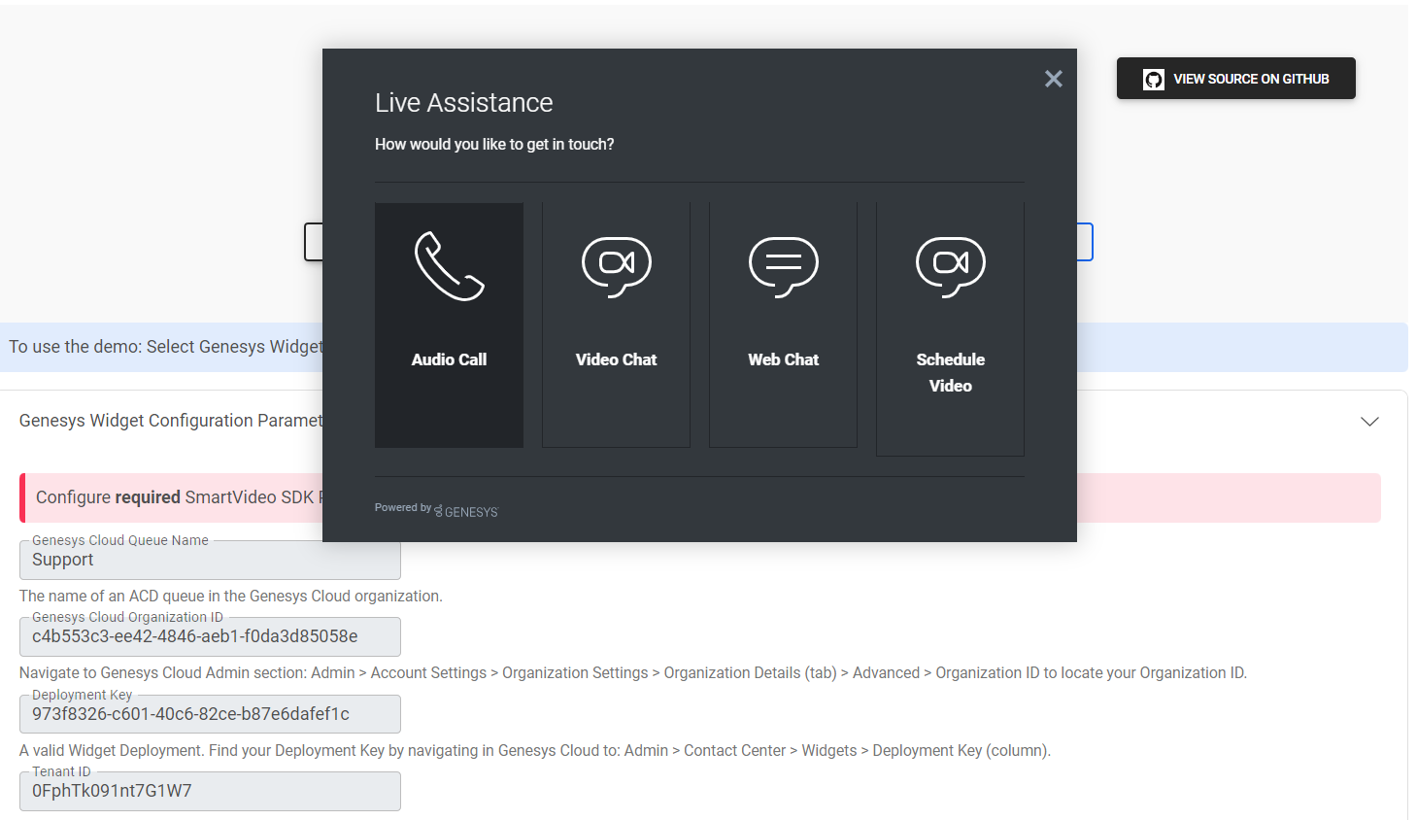1417x820 pixels.
Task: Click the blue 'To use the demo' banner
Action: click(165, 347)
